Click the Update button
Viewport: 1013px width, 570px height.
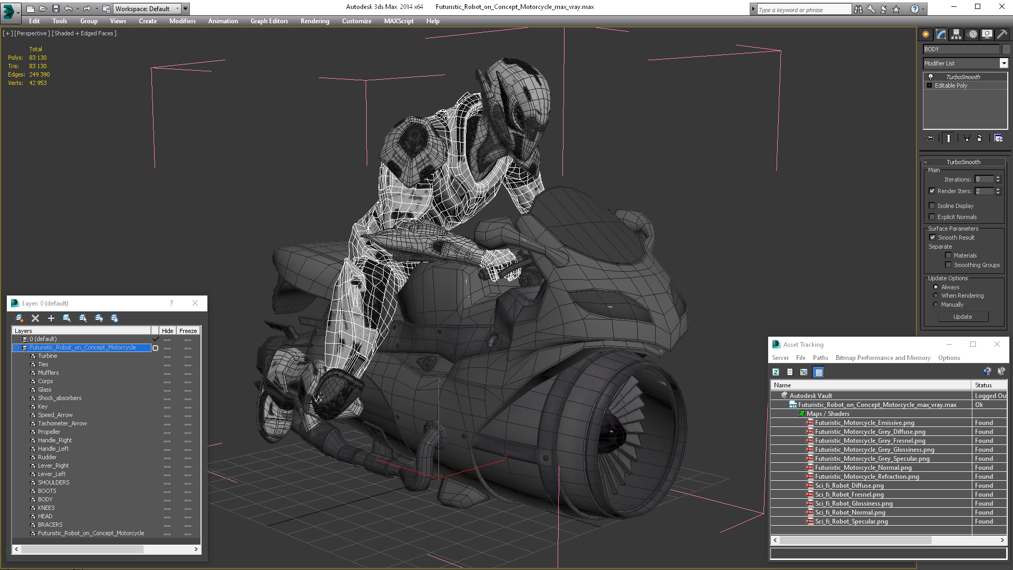tap(963, 317)
